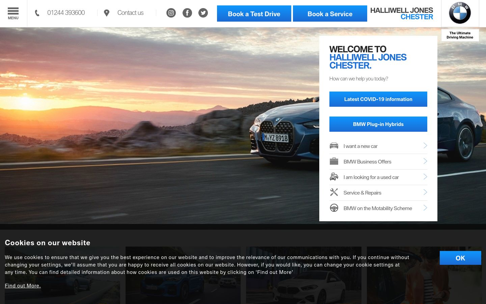Viewport: 486px width, 304px height.
Task: Click the steering wheel Motability icon
Action: [334, 208]
